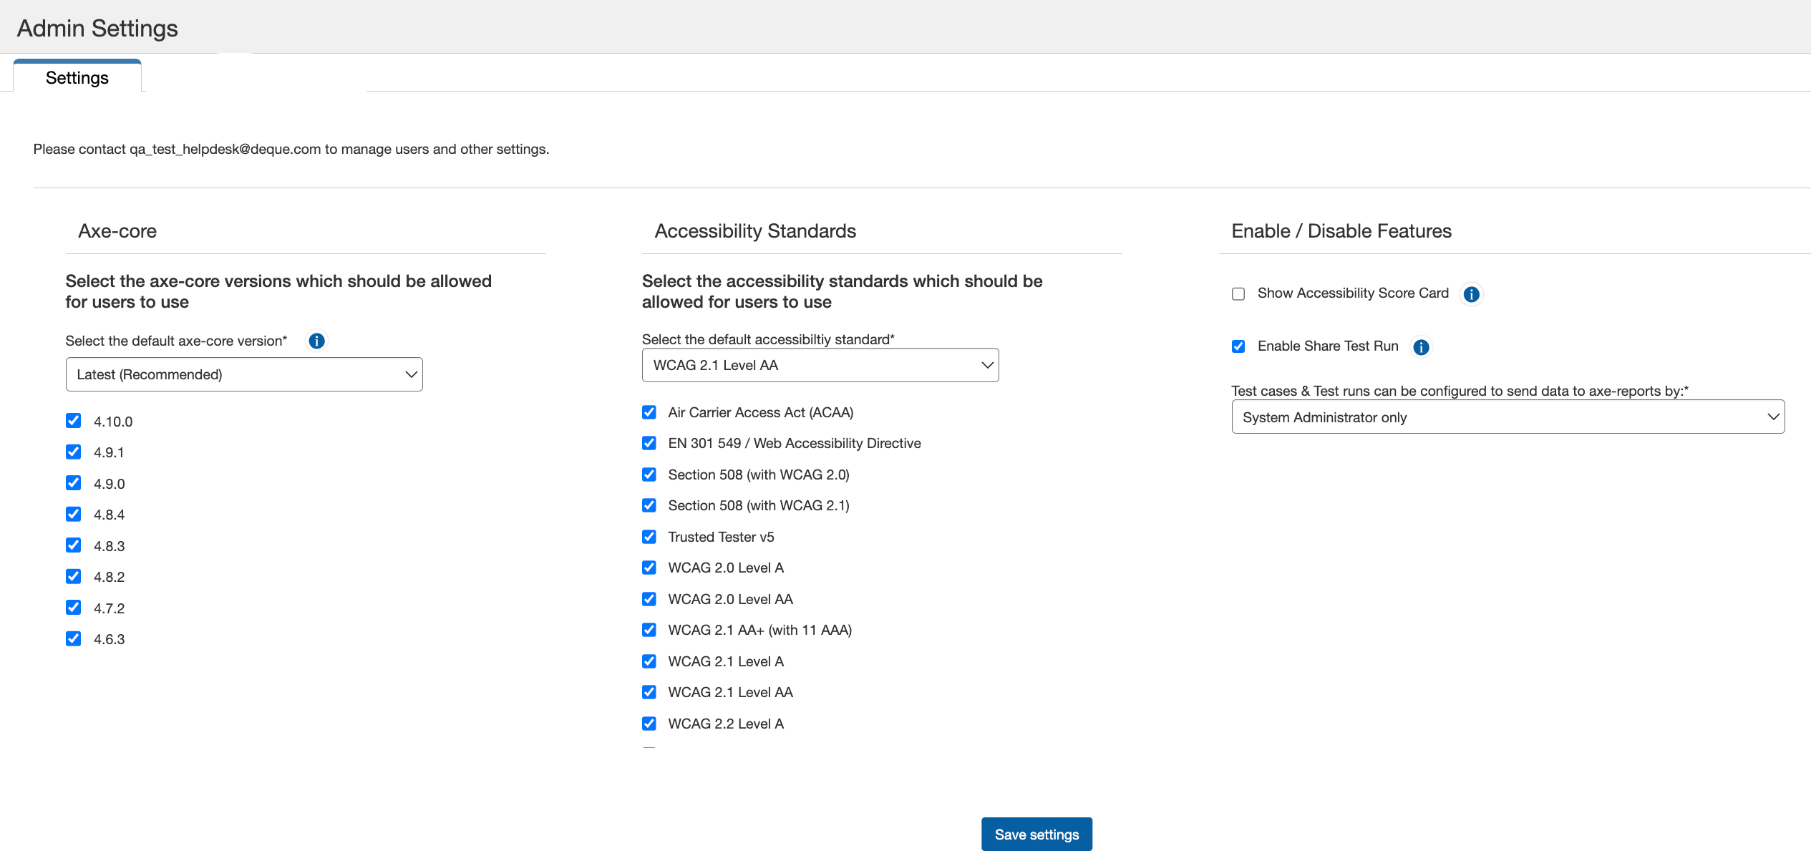
Task: Open System Administrator only dropdown
Action: (x=1507, y=417)
